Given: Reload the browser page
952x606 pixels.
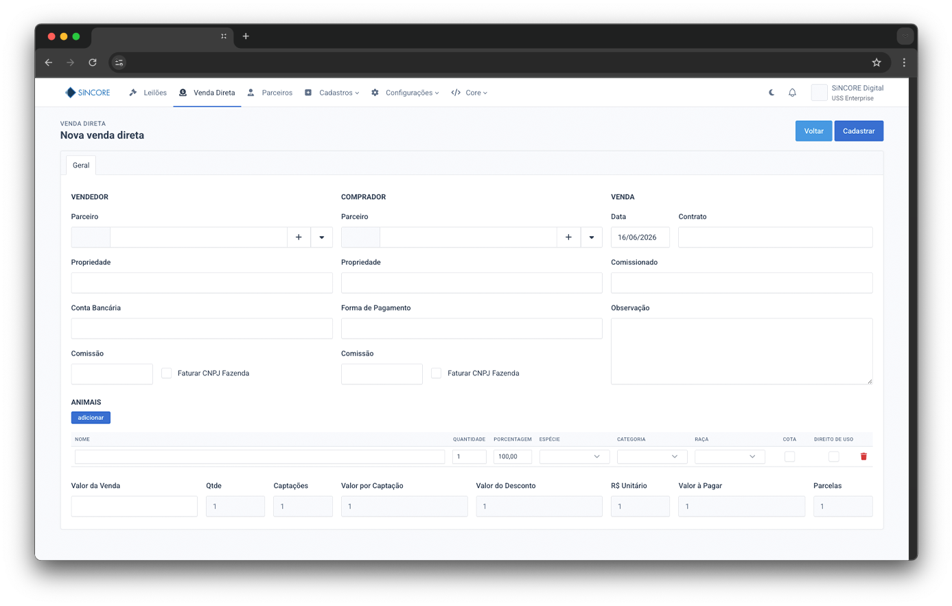Looking at the screenshot, I should [x=93, y=62].
